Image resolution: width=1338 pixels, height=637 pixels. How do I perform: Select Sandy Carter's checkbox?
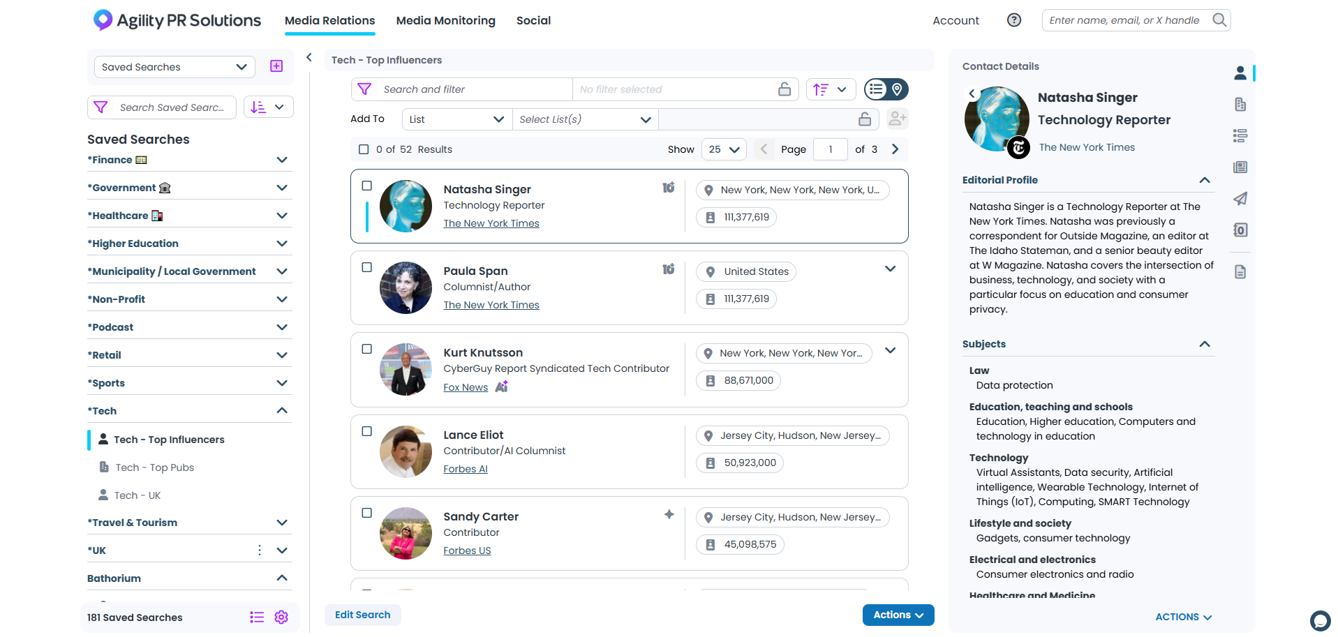coord(367,513)
